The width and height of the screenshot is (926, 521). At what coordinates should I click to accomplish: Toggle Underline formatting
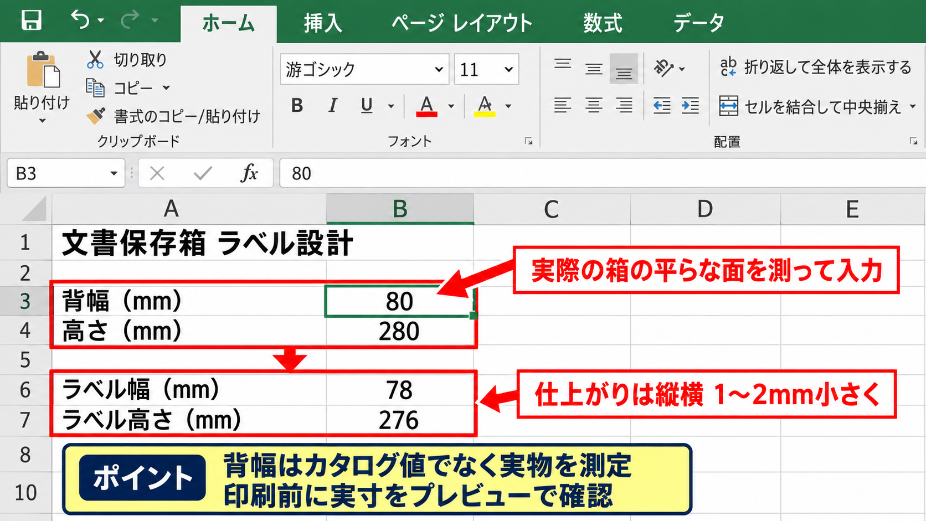coord(367,105)
